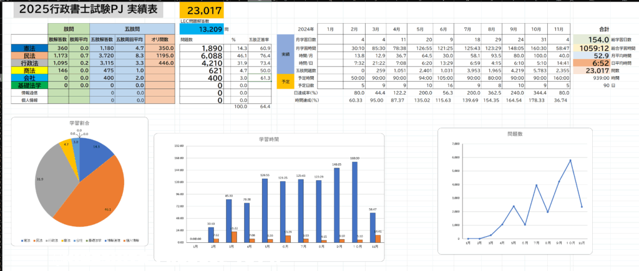Select the 10月 month column header
639x271 pixels.
534,29
